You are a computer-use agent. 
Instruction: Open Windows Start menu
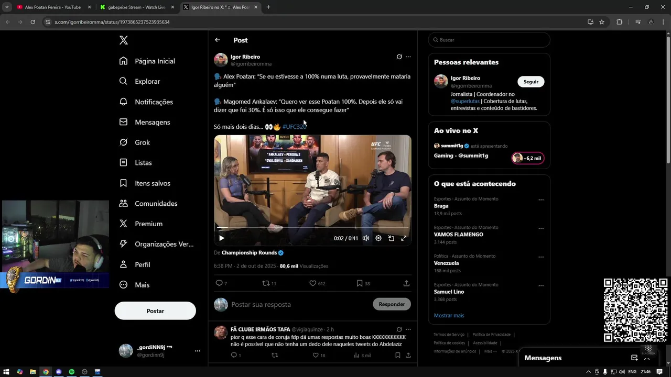(6, 372)
